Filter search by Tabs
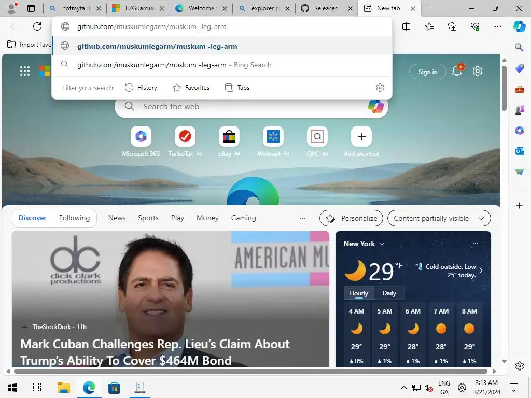 (x=237, y=88)
